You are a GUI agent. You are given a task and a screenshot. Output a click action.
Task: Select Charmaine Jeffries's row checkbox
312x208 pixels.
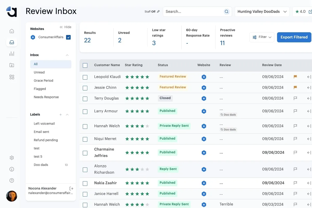[85, 153]
